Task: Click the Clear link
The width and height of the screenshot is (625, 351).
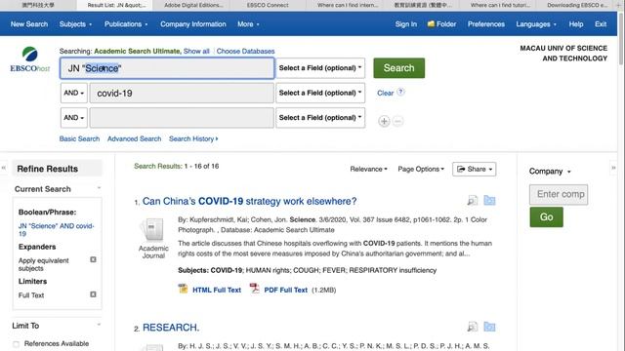Action: (385, 94)
